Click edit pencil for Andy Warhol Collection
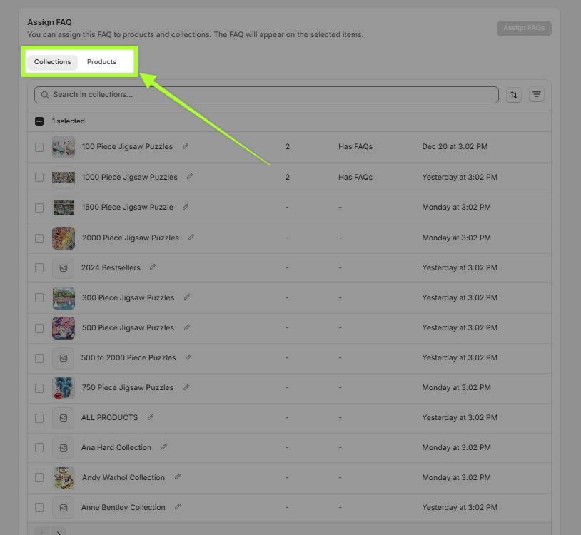Screen dimensions: 581x535 click(178, 477)
